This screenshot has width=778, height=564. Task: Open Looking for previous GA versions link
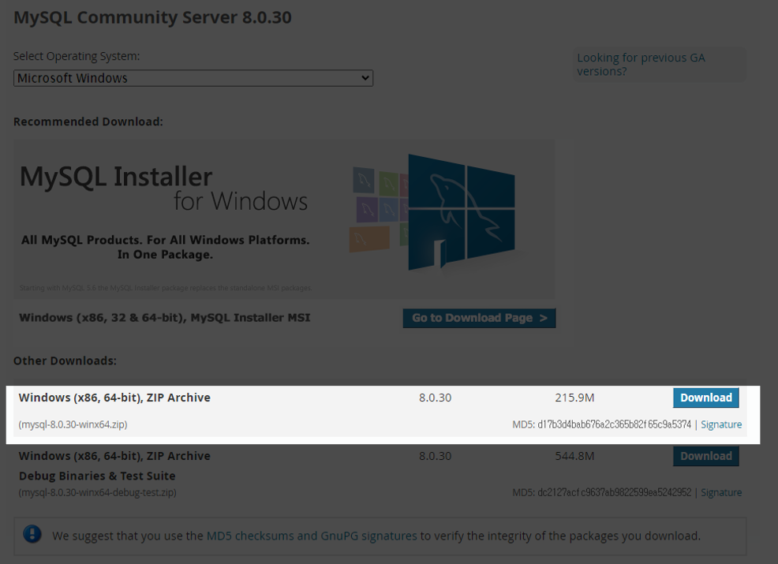pyautogui.click(x=641, y=65)
